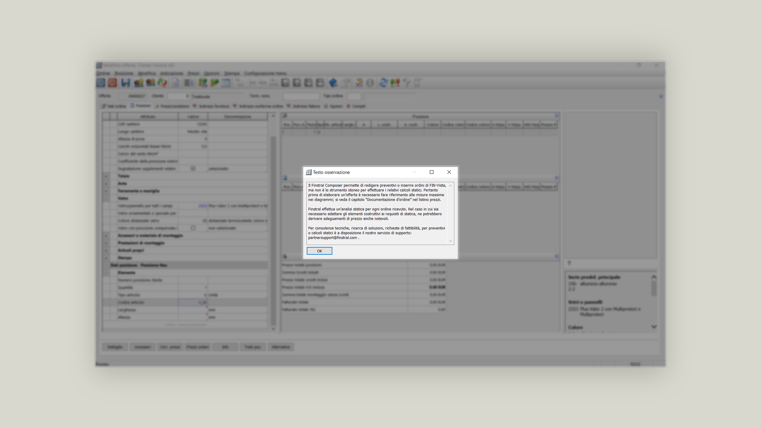
Task: Click the window icon in the dialog title bar
Action: coord(308,172)
